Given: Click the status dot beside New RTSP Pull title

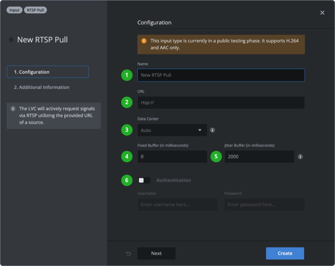Looking at the screenshot, I should point(11,40).
